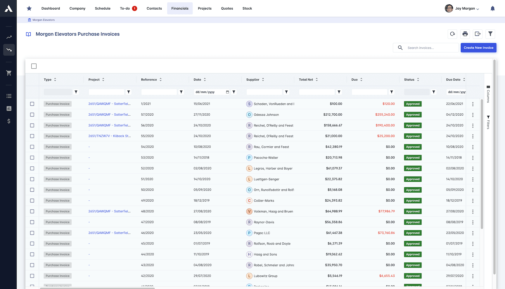
Task: Select the checkbox for invoice 57/2020
Action: [32, 114]
